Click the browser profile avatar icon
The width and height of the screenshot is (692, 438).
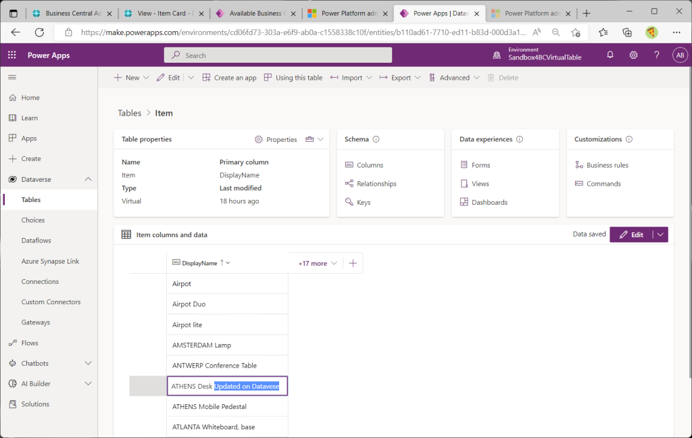(651, 32)
